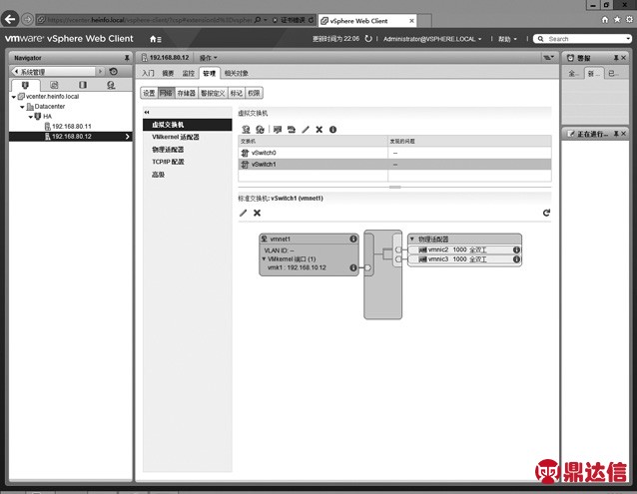Open the Actions dropdown next to 192.168.80.12
The width and height of the screenshot is (637, 494).
click(x=208, y=58)
